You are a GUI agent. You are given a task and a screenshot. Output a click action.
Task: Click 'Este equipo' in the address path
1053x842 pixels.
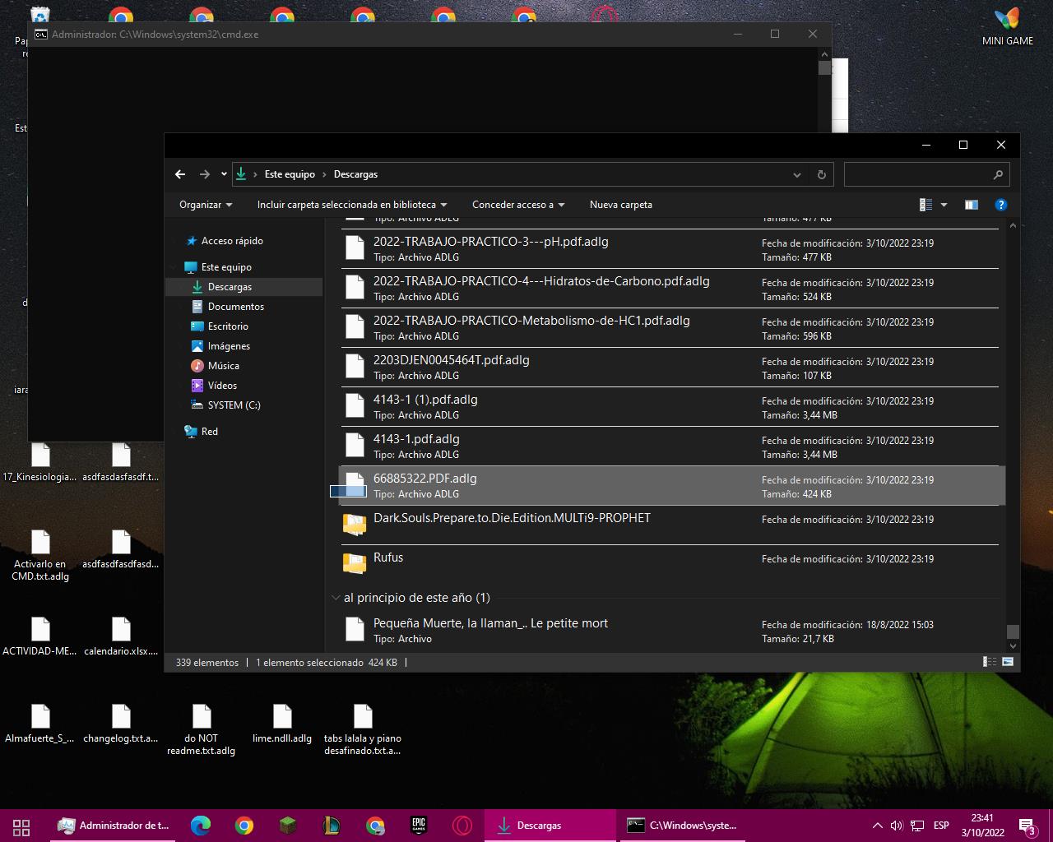(x=290, y=174)
